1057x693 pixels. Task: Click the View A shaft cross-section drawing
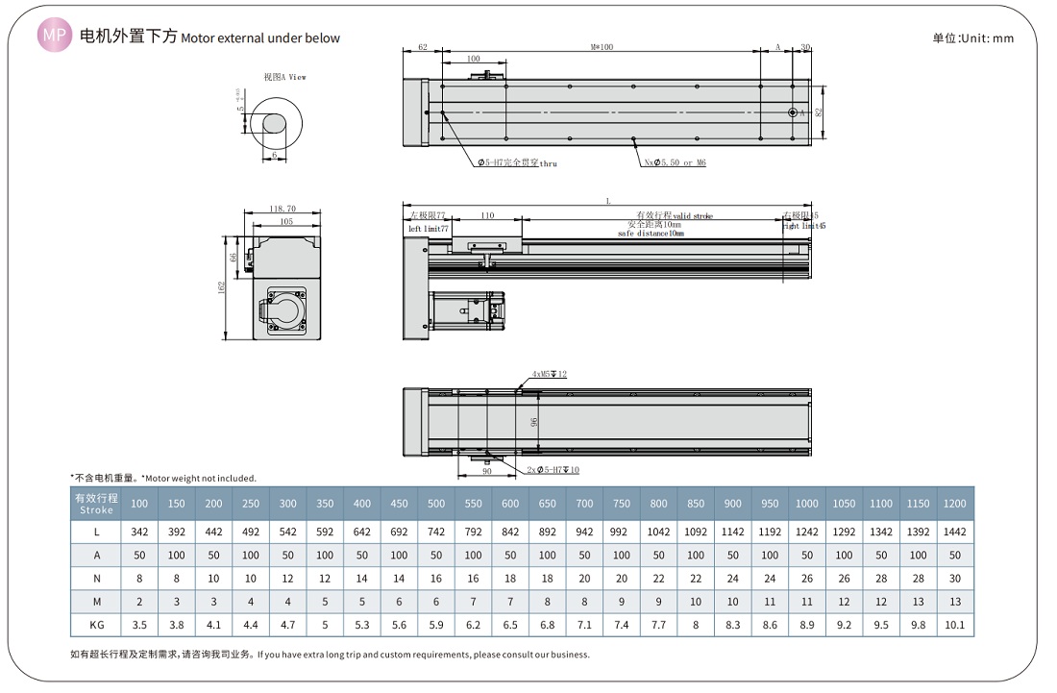pos(276,125)
